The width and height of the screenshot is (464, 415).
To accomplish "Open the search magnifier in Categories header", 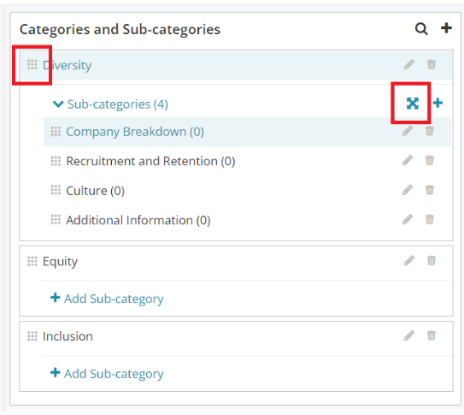I will tap(421, 29).
